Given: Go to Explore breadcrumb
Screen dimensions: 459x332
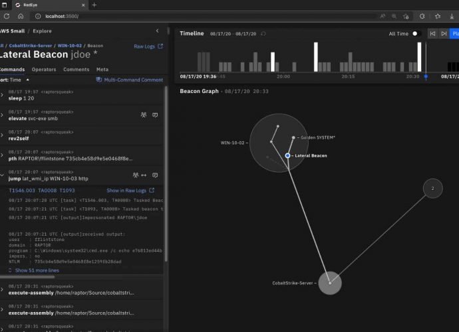Looking at the screenshot, I should click(42, 31).
